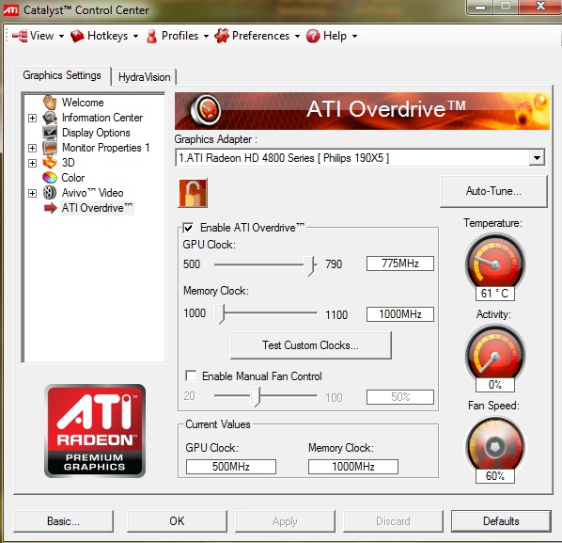Select the Welcome hand icon in tree

click(50, 103)
